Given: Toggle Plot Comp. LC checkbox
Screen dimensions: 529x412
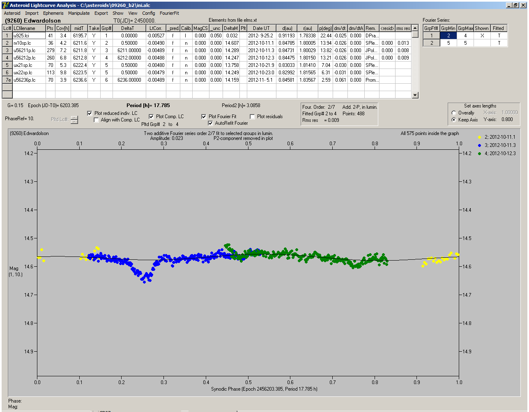Looking at the screenshot, I should pyautogui.click(x=152, y=117).
